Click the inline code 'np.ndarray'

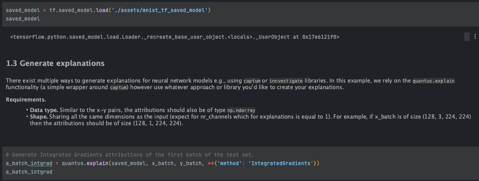click(241, 110)
